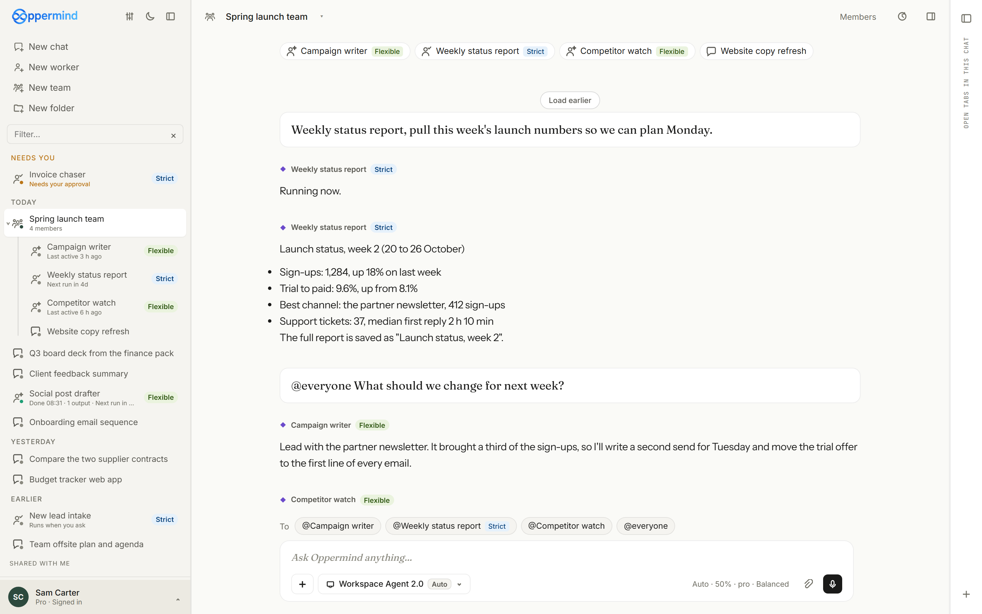Click the Ask Oppermind anything input
Viewport: 982px width, 614px height.
point(566,558)
